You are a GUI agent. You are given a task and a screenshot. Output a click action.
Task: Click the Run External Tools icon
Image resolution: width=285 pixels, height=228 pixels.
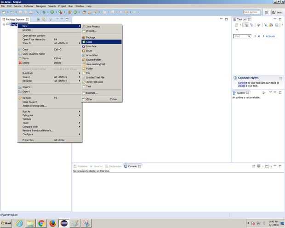[x=61, y=12]
